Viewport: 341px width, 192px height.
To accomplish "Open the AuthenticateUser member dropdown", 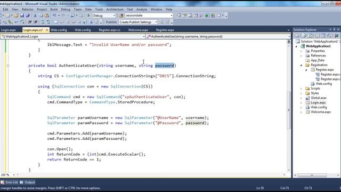I will [x=289, y=36].
